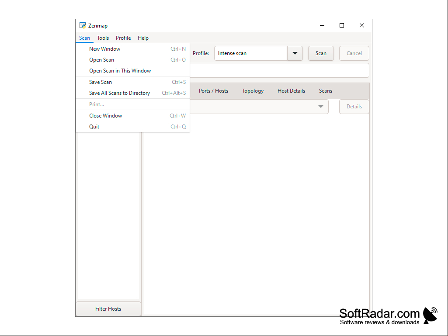Switch to the Topology tab
This screenshot has height=336, width=448.
253,91
